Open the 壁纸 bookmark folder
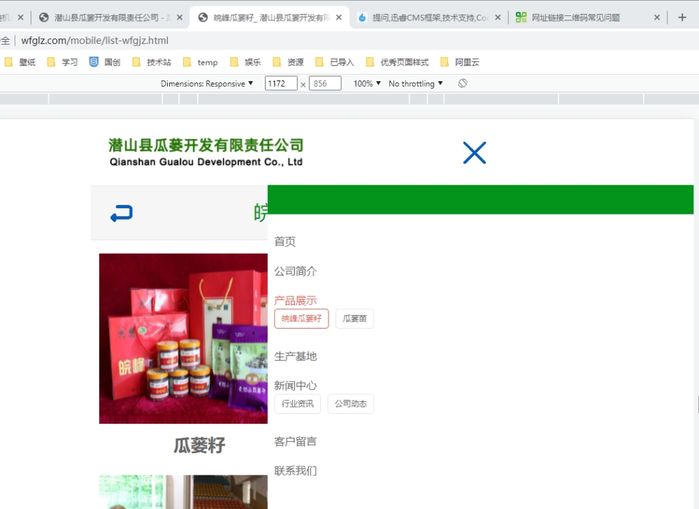699x509 pixels. pyautogui.click(x=20, y=62)
